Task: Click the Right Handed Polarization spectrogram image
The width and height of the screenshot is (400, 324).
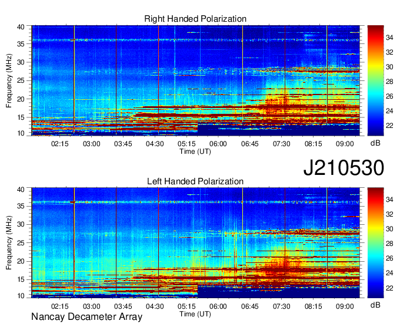Action: [x=196, y=80]
